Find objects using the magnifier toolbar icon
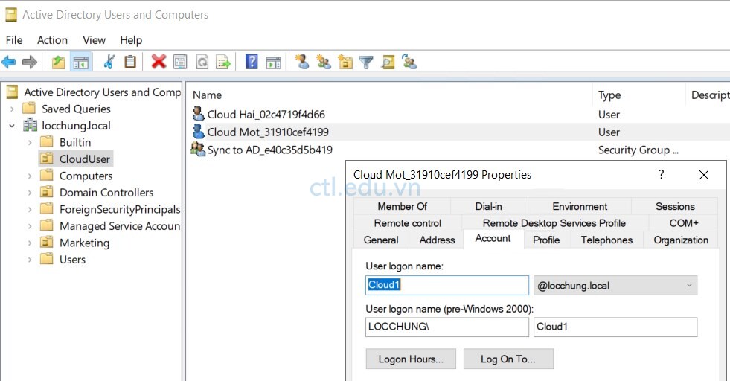This screenshot has width=730, height=381. point(388,62)
